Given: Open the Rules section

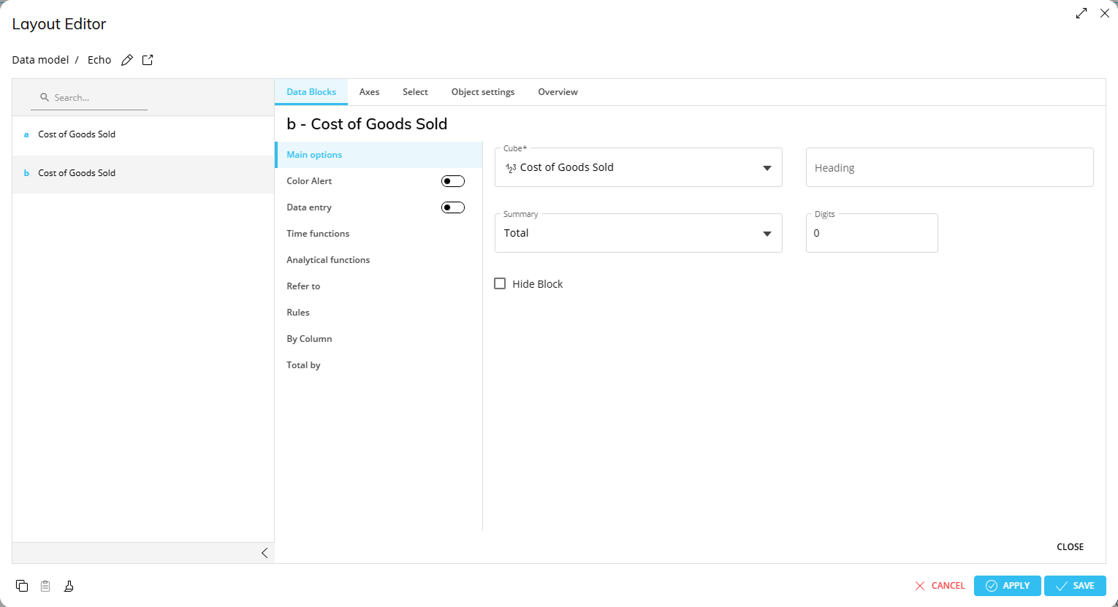Looking at the screenshot, I should tap(379, 313).
